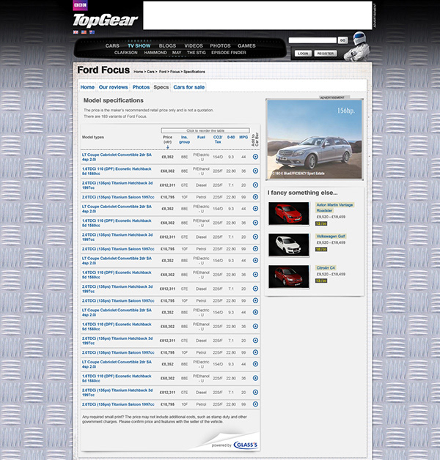Image resolution: width=440 pixels, height=460 pixels.
Task: Select the Specs tab
Action: pos(161,87)
